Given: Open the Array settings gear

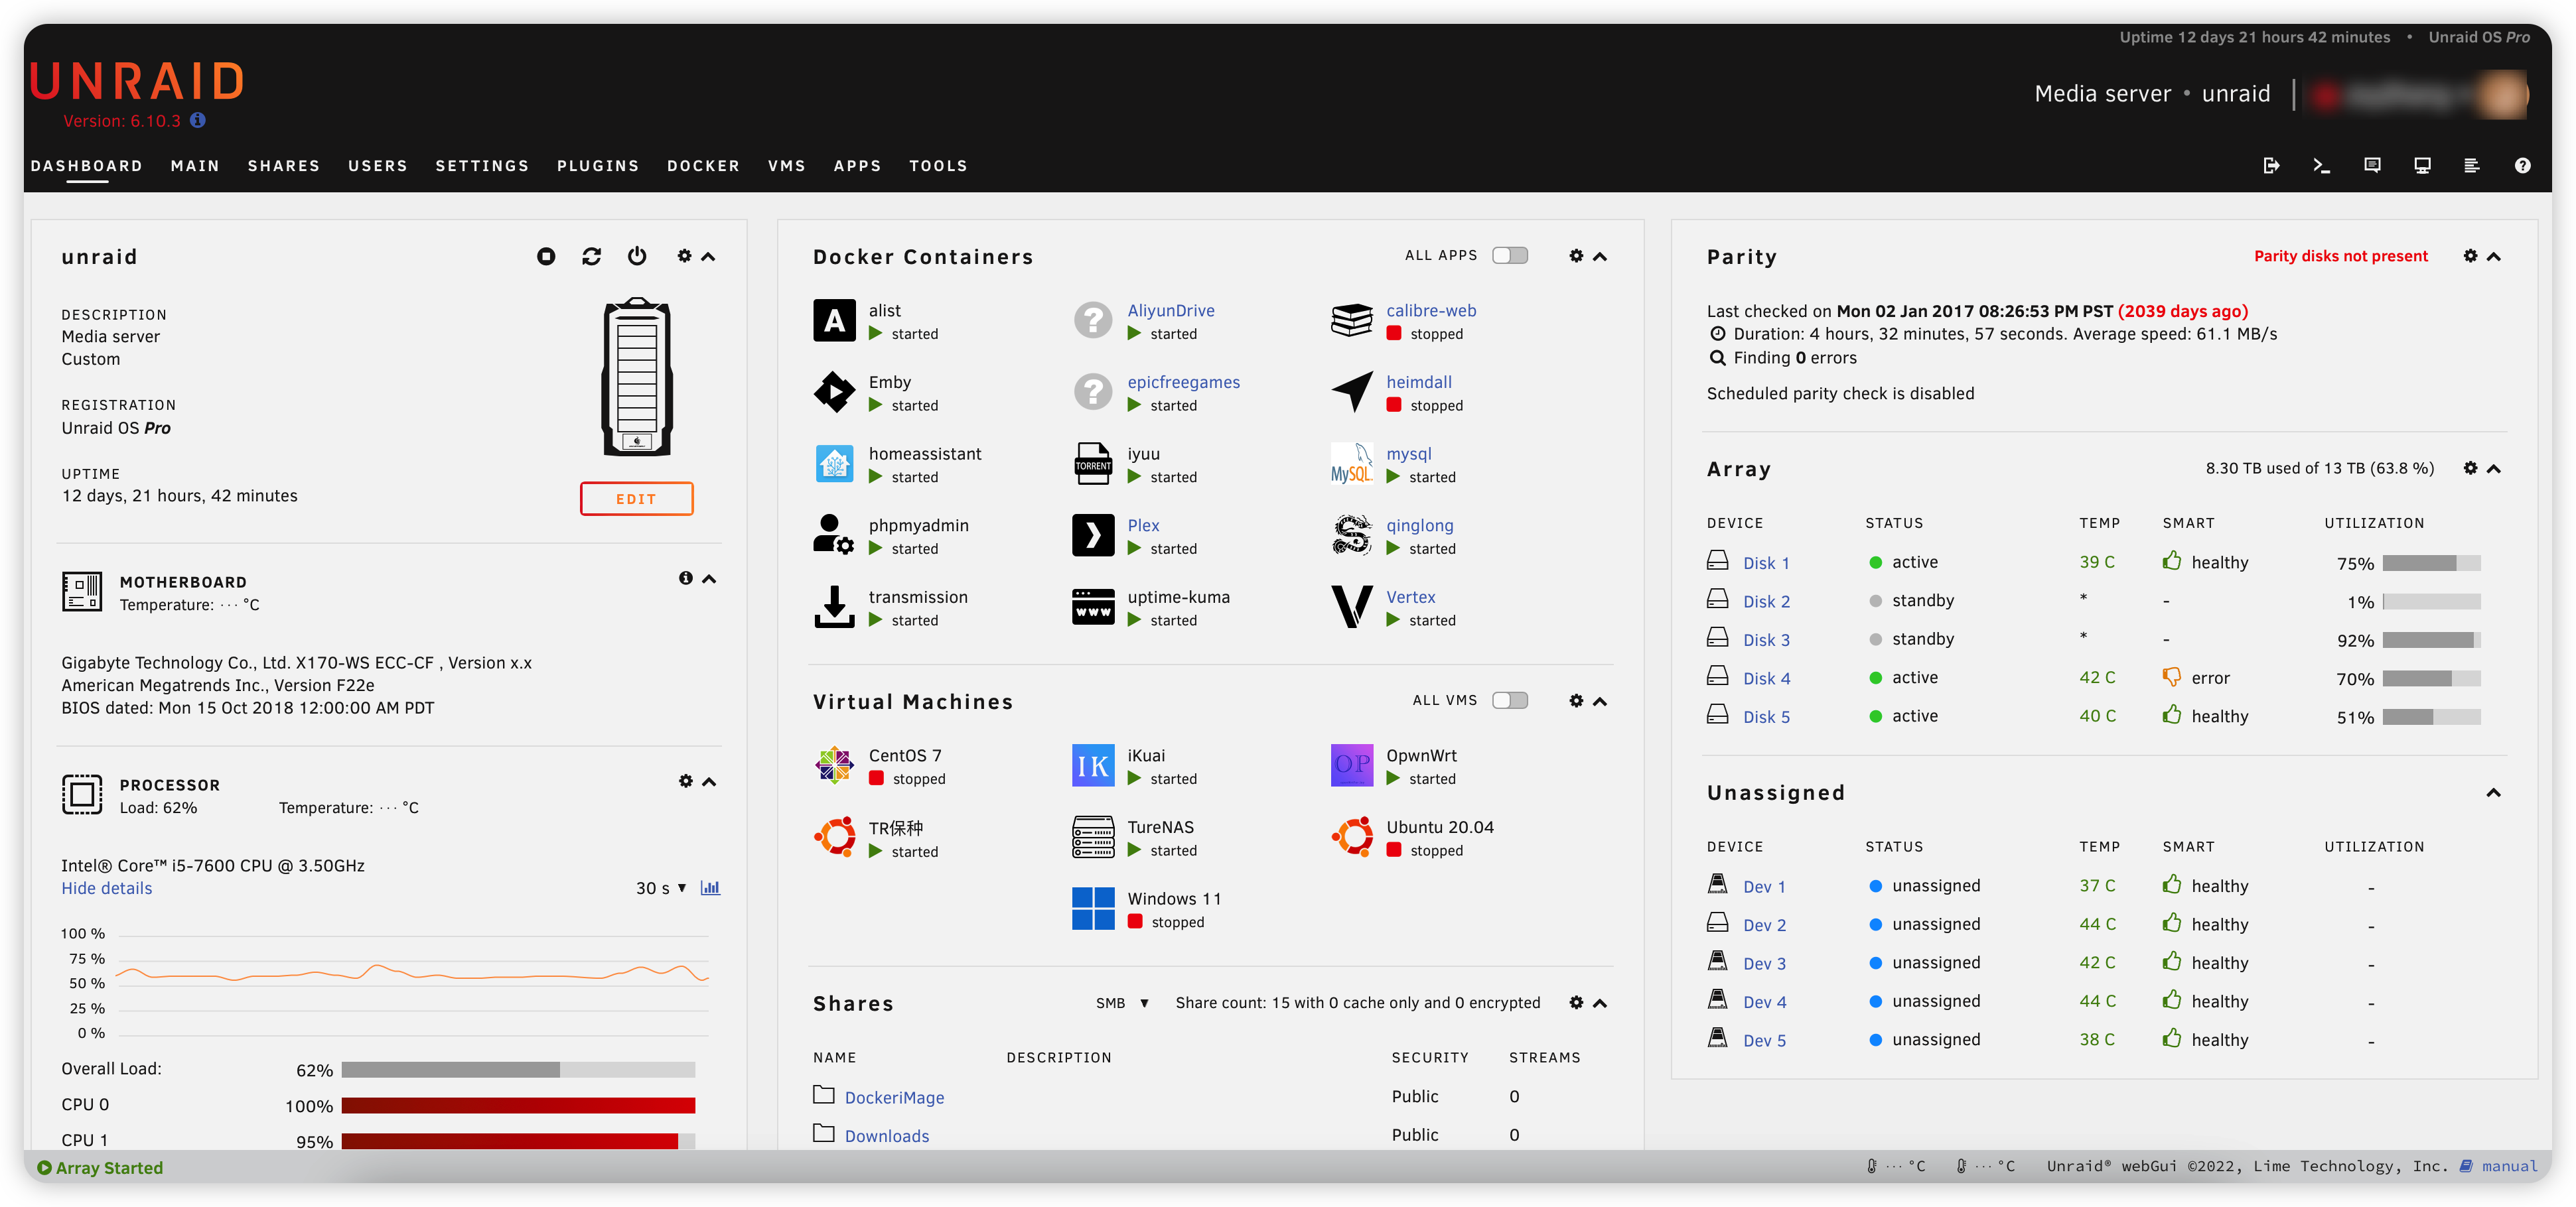Looking at the screenshot, I should [2470, 468].
